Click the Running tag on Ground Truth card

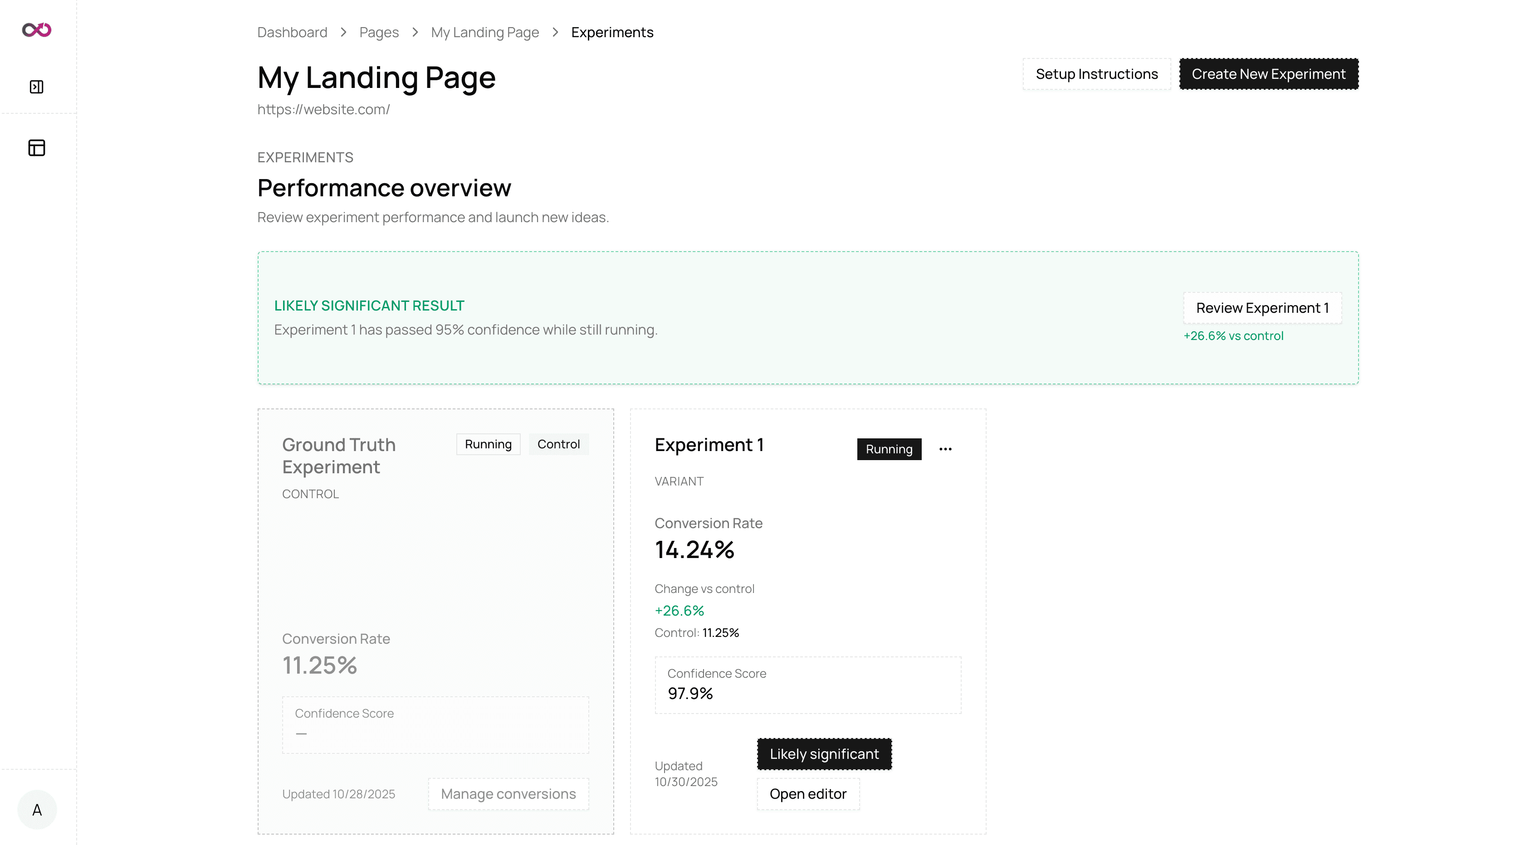point(488,444)
